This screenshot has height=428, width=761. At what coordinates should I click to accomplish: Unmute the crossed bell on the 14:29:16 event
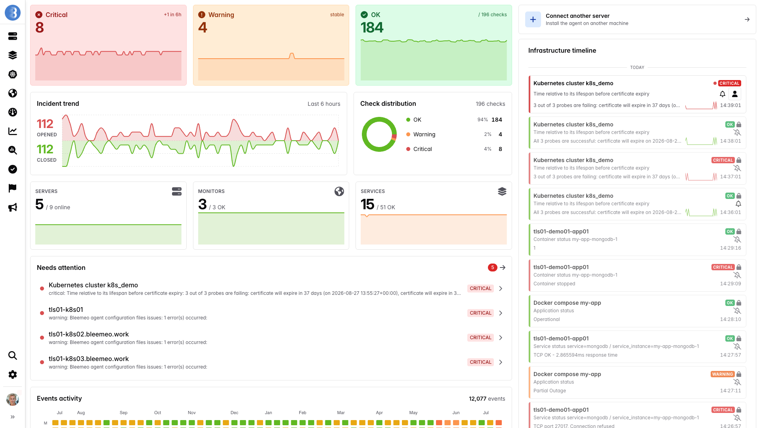point(737,239)
